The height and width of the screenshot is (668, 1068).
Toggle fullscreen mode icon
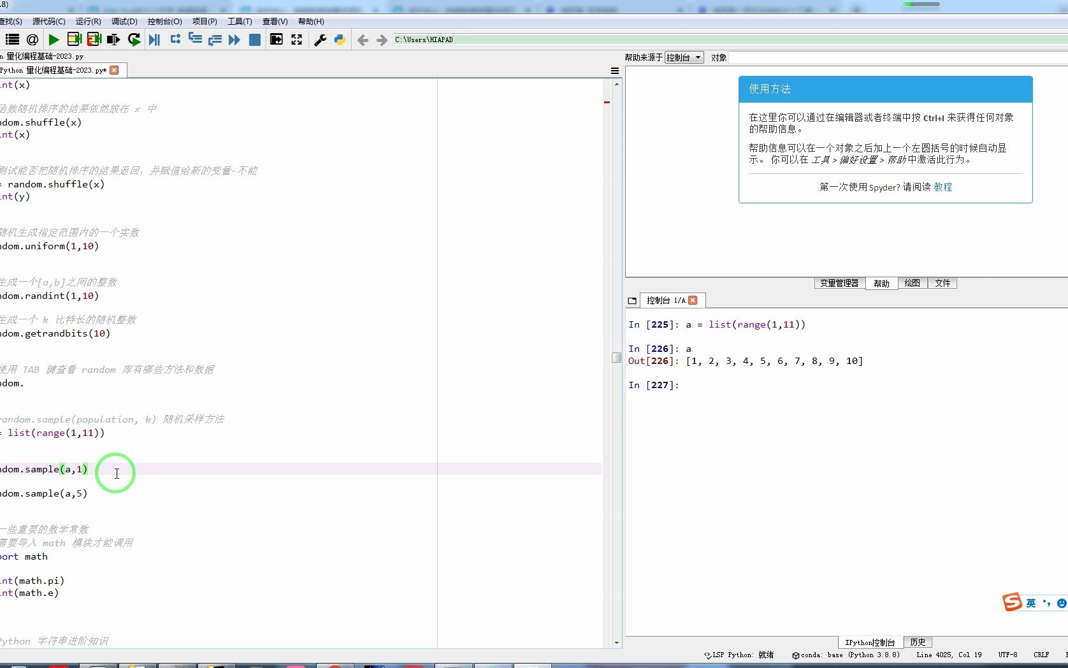[297, 40]
